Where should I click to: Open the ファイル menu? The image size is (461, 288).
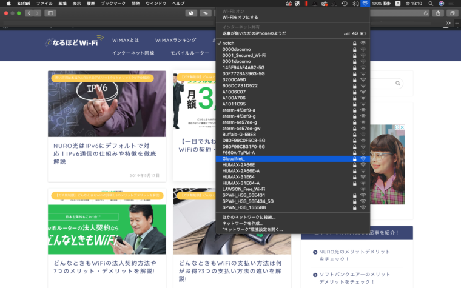pos(44,4)
